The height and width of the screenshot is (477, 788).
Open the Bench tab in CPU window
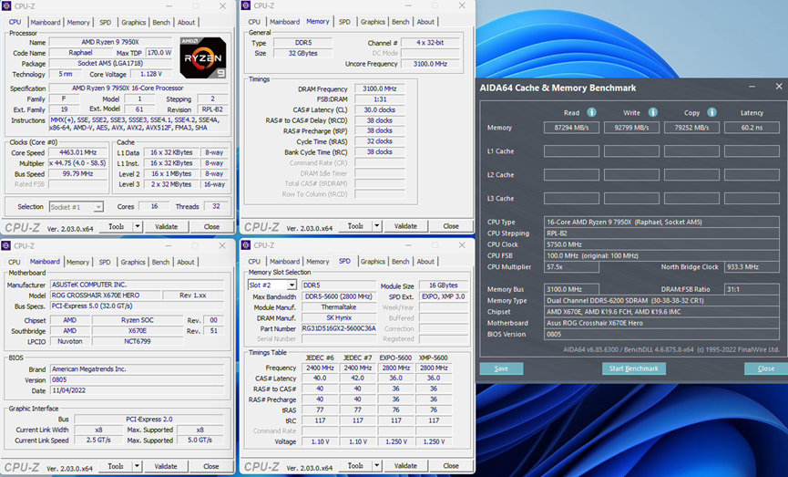161,22
